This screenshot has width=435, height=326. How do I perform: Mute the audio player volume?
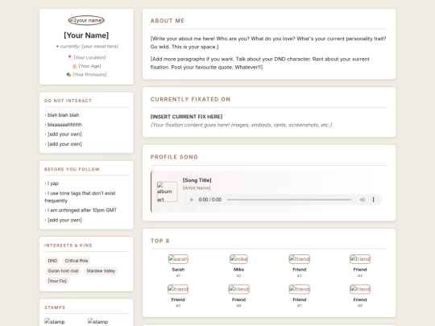pos(362,200)
